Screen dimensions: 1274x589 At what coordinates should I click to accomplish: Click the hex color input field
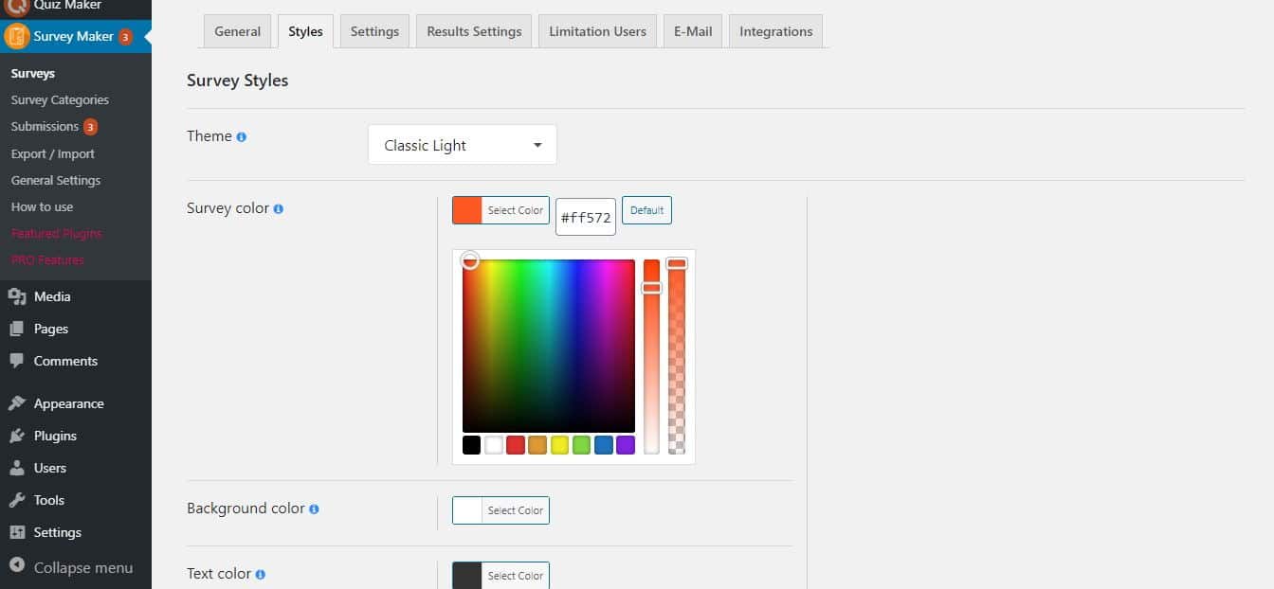pyautogui.click(x=586, y=217)
